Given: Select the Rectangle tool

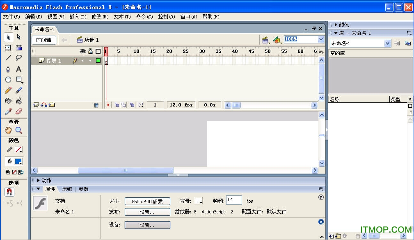Looking at the screenshot, I should coord(19,79).
